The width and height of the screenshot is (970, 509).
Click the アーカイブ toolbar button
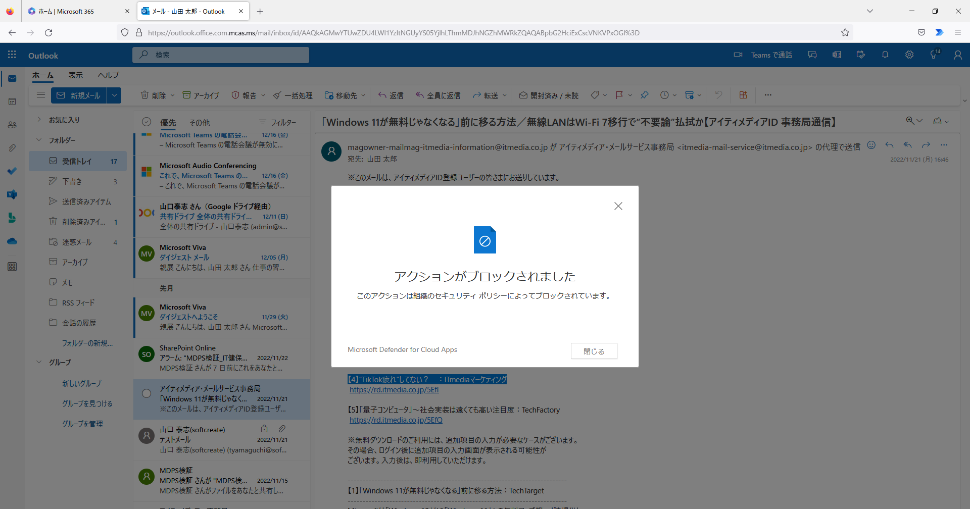(201, 95)
